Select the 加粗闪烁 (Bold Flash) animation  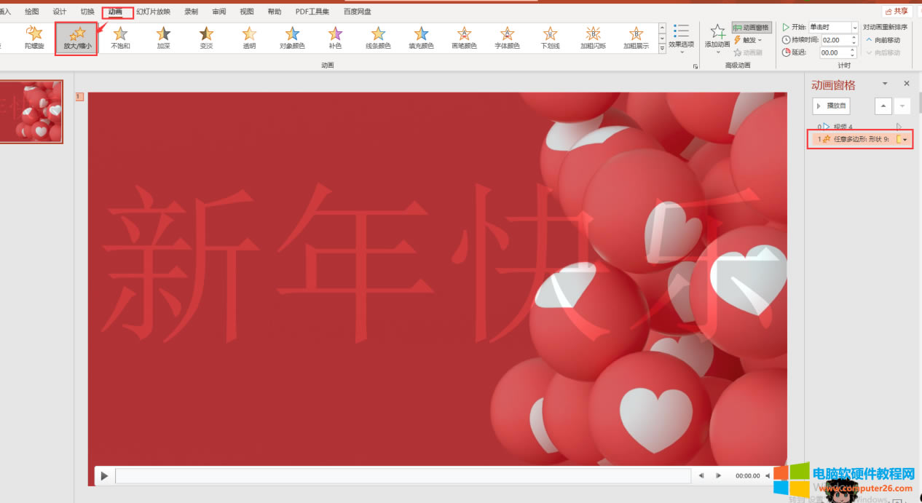click(x=593, y=38)
